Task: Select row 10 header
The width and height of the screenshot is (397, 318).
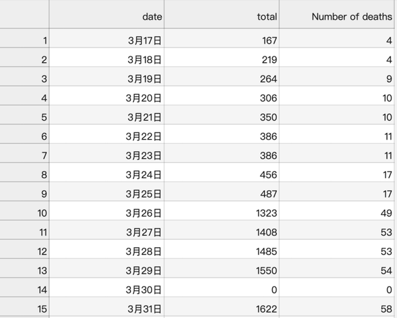Action: [x=24, y=214]
